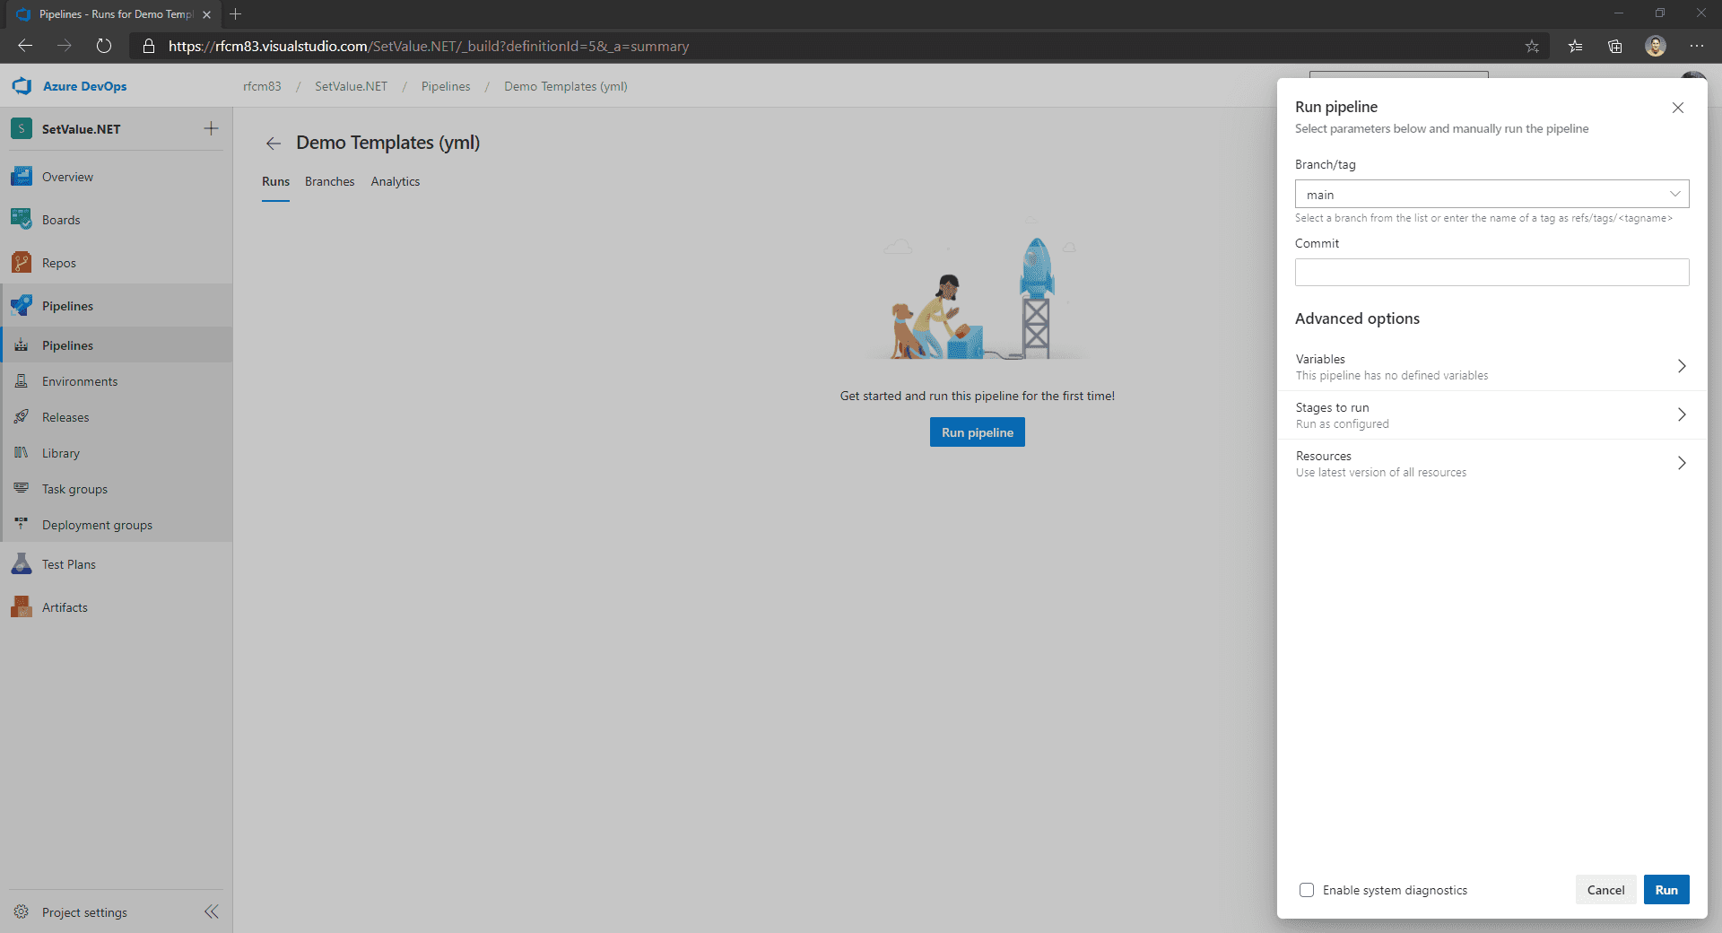Image resolution: width=1722 pixels, height=933 pixels.
Task: Click the Azure DevOps logo icon
Action: pyautogui.click(x=22, y=86)
